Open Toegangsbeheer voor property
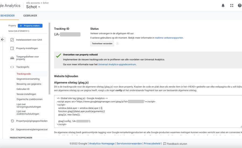The image size is (242, 148). click(x=27, y=58)
